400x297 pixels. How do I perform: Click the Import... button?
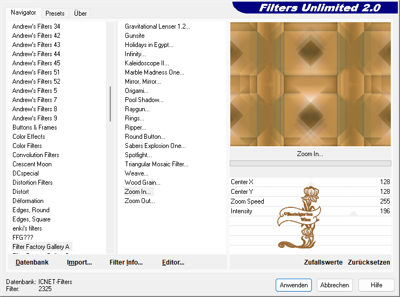(79, 262)
